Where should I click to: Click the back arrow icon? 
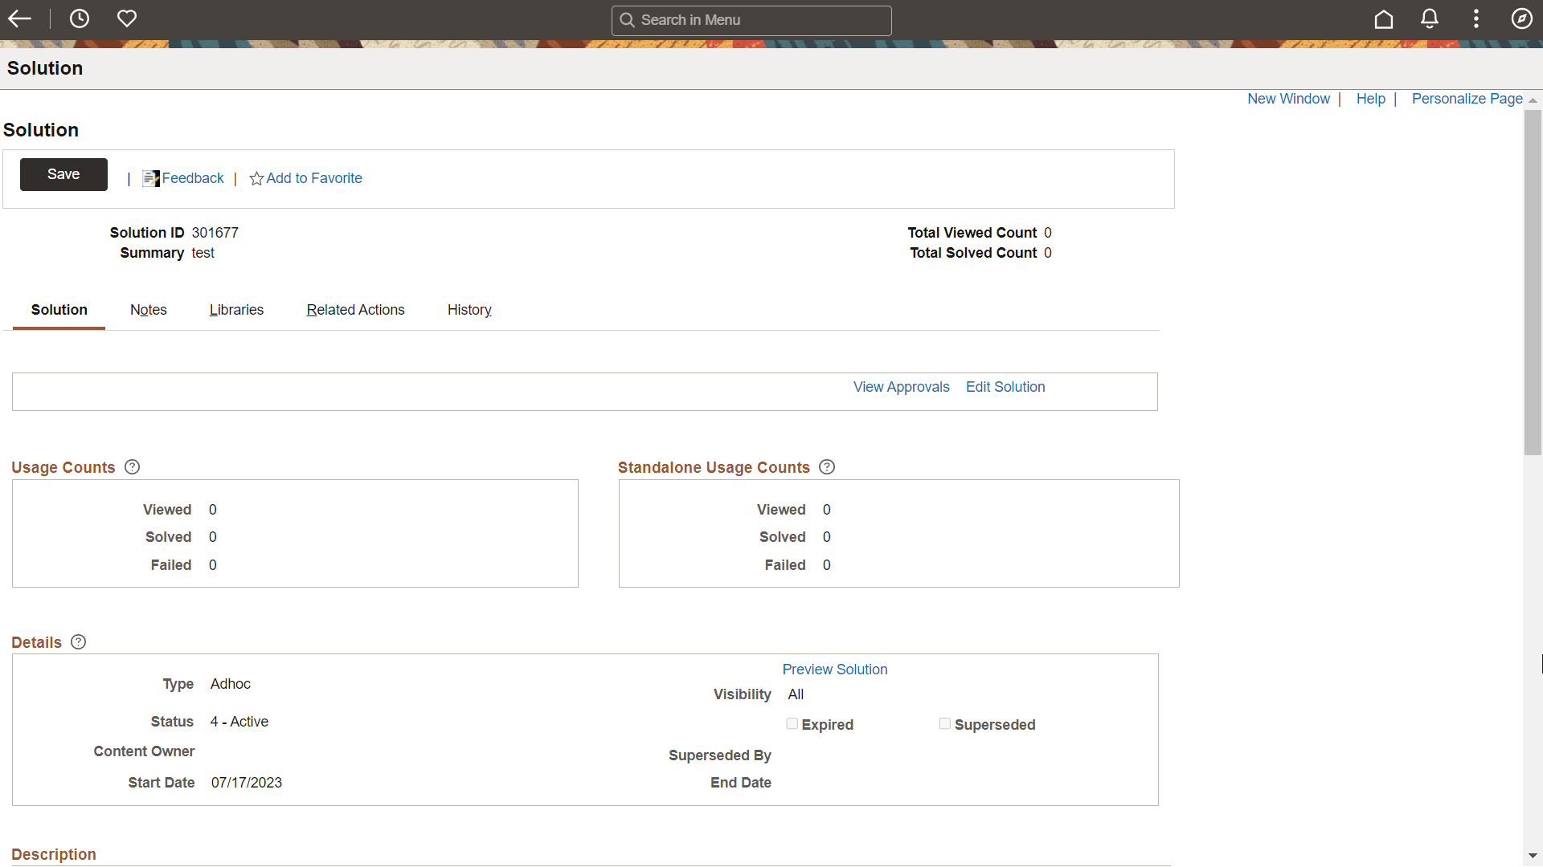point(20,19)
